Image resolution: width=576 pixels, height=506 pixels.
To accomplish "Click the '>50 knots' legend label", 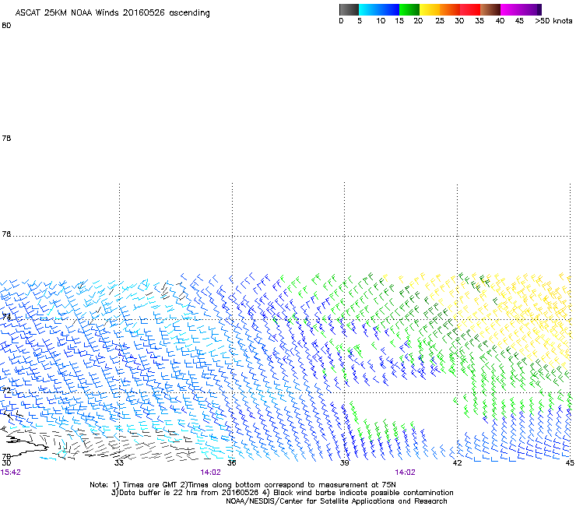I will coord(553,21).
